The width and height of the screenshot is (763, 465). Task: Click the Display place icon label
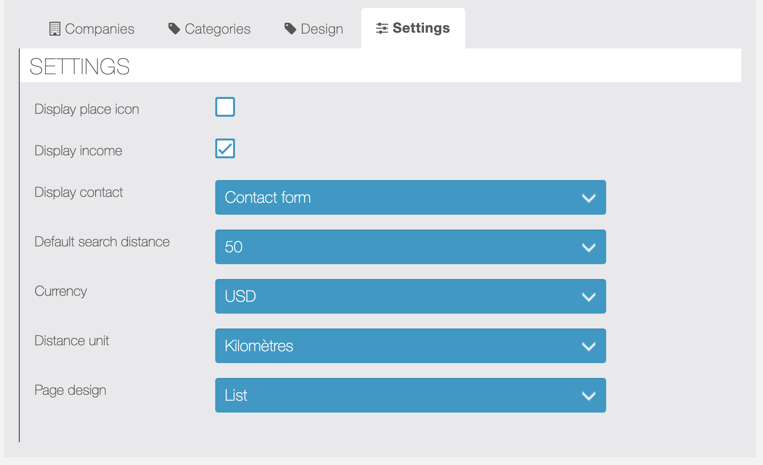[87, 109]
